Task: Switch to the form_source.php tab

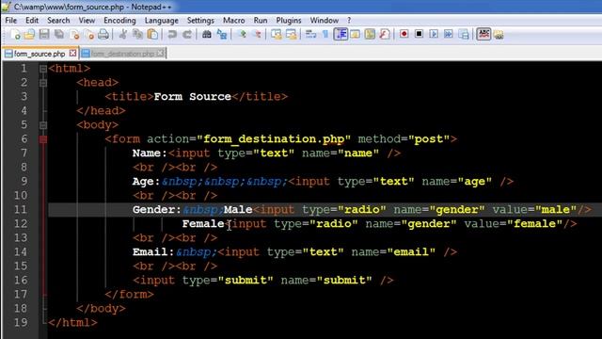Action: 40,54
